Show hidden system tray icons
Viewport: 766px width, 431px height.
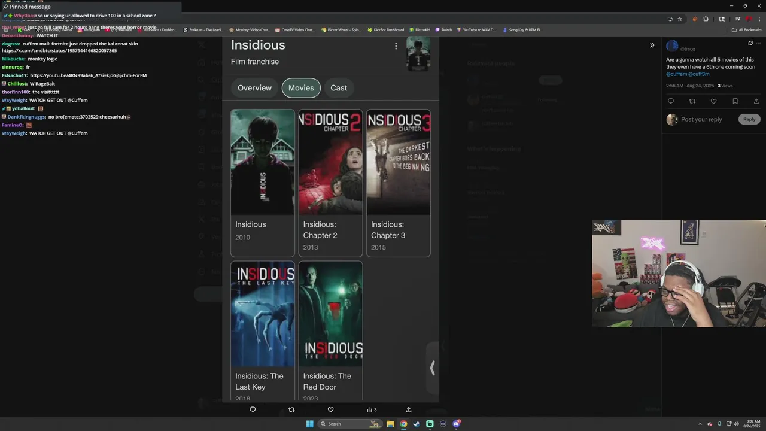pyautogui.click(x=700, y=424)
